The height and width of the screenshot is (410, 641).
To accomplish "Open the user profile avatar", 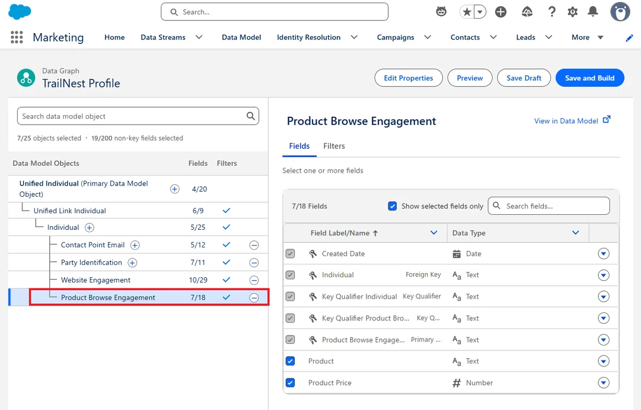I will point(620,12).
